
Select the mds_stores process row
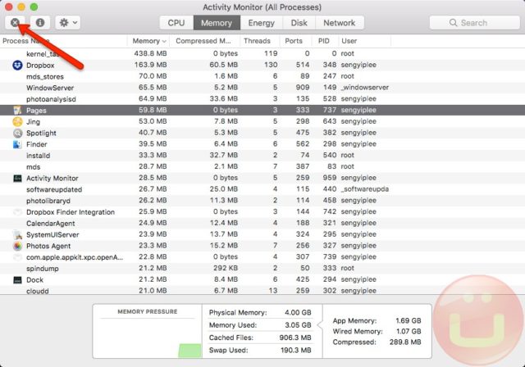tap(262, 76)
